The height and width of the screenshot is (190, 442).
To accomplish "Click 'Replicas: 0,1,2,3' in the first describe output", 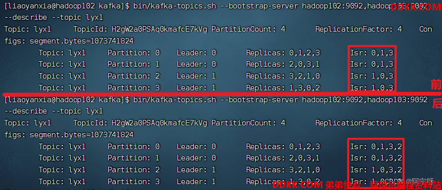I will 283,53.
